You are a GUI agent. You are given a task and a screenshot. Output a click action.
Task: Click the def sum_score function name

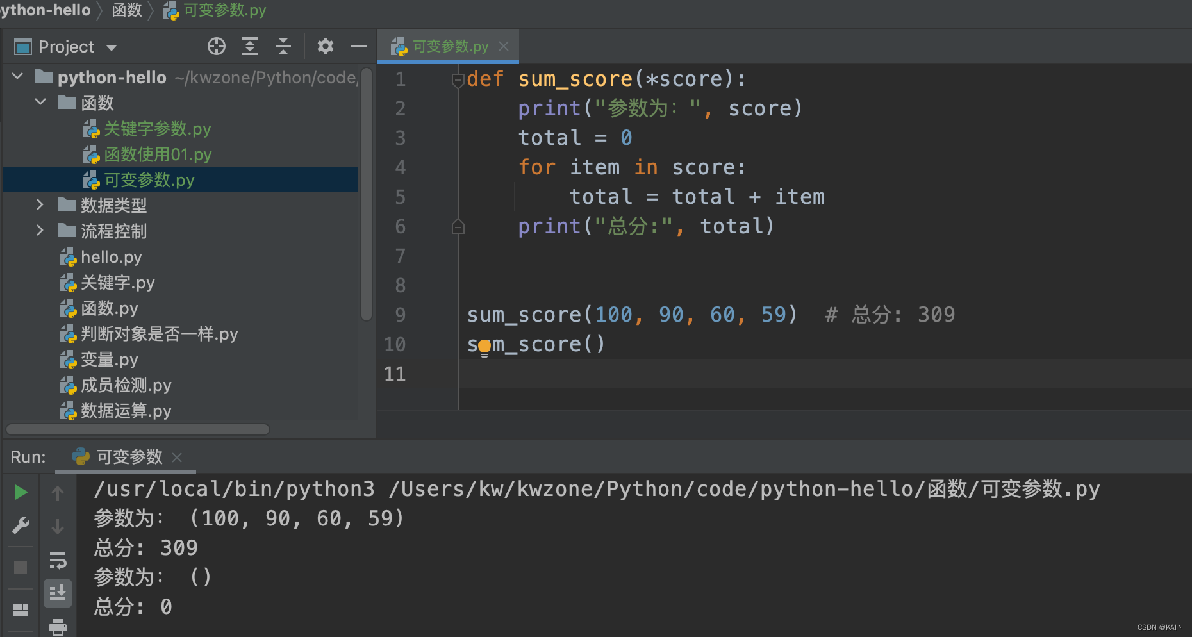[575, 79]
